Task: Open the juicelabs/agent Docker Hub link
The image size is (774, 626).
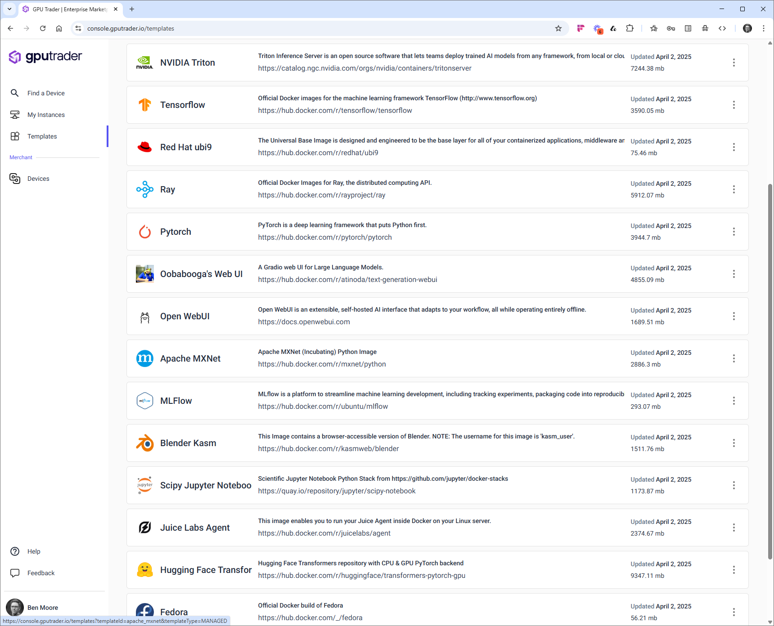Action: pos(324,533)
